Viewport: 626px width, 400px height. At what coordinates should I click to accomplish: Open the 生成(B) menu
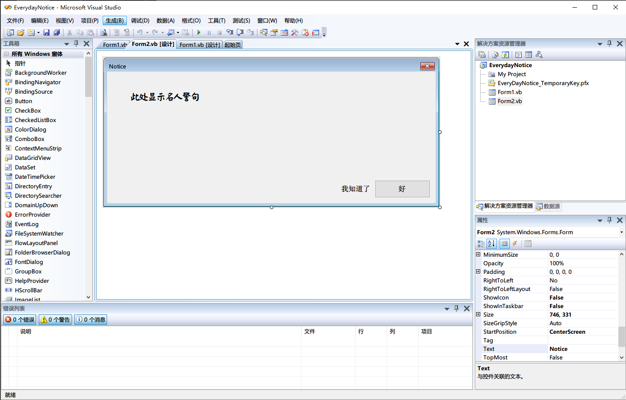114,21
